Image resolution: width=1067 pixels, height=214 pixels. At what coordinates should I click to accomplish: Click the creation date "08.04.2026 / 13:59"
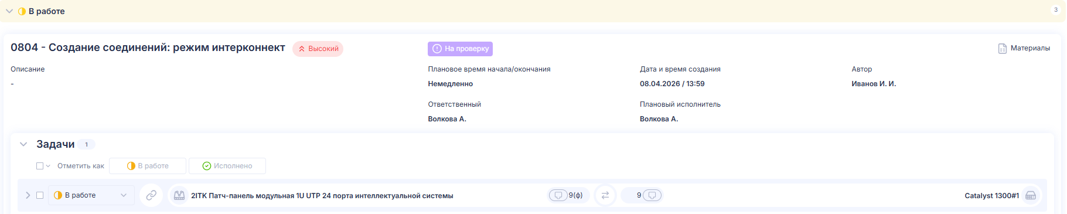(672, 84)
